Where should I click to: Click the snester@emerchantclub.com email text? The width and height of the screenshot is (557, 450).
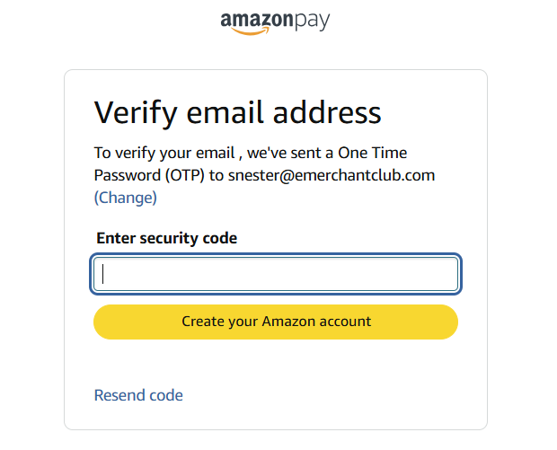[332, 175]
